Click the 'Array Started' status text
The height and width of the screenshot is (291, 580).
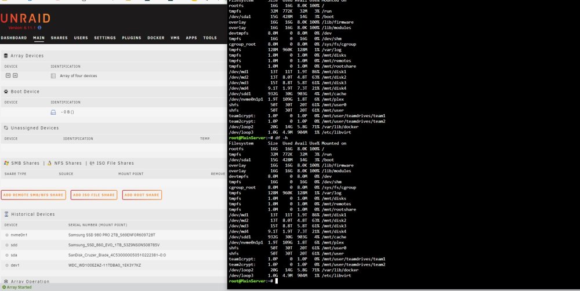[19, 288]
